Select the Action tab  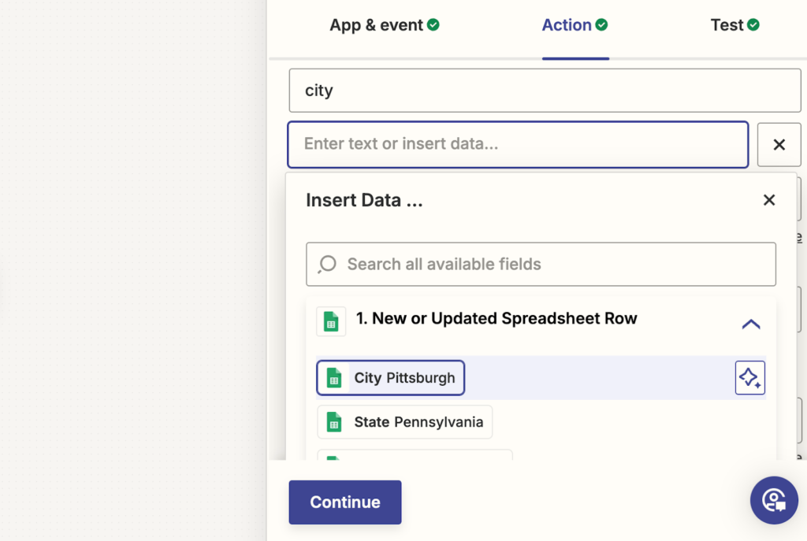pos(567,25)
